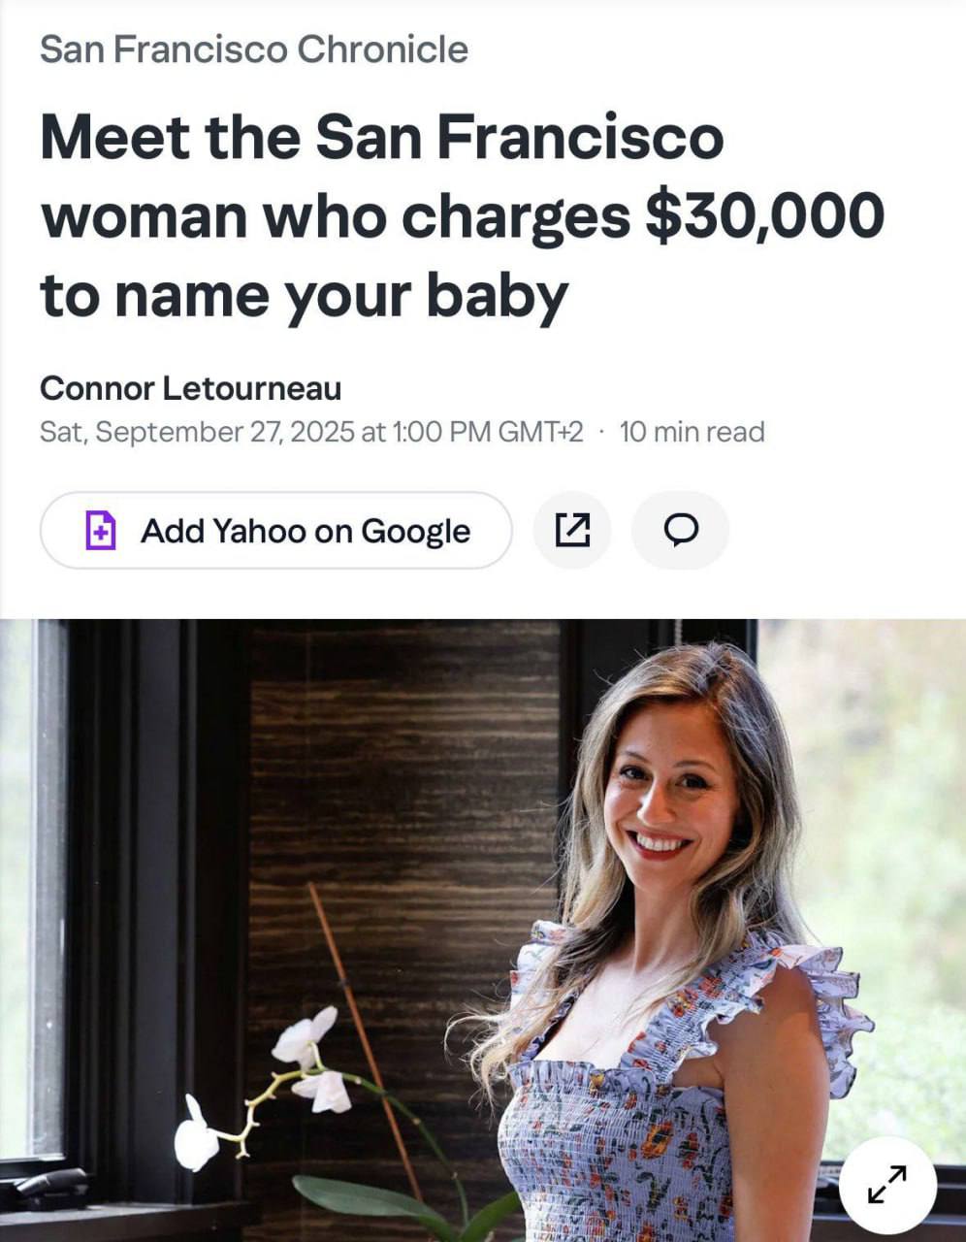Click the share external-link icon
Image resolution: width=966 pixels, height=1242 pixels.
[572, 530]
